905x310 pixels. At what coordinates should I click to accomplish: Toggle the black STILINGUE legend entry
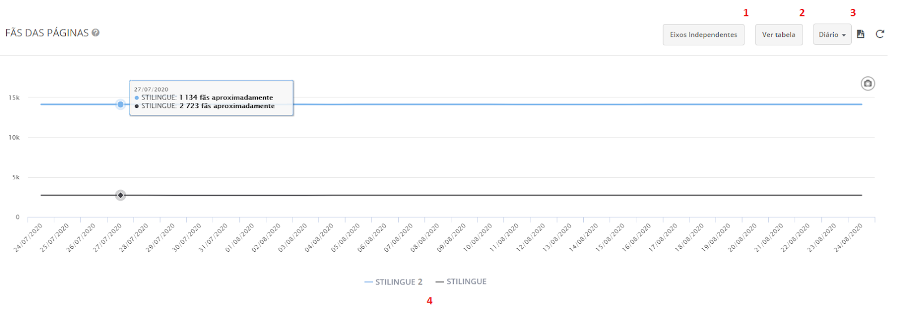point(461,281)
